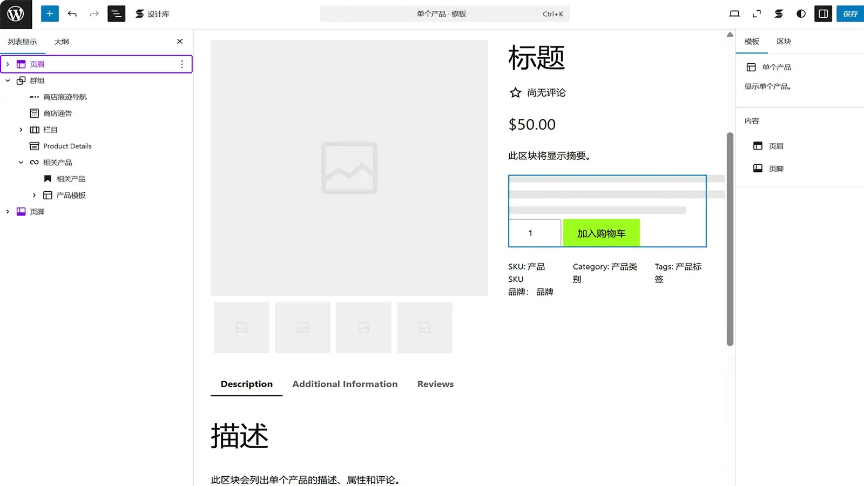Click the undo arrow in the toolbar

[x=72, y=13]
